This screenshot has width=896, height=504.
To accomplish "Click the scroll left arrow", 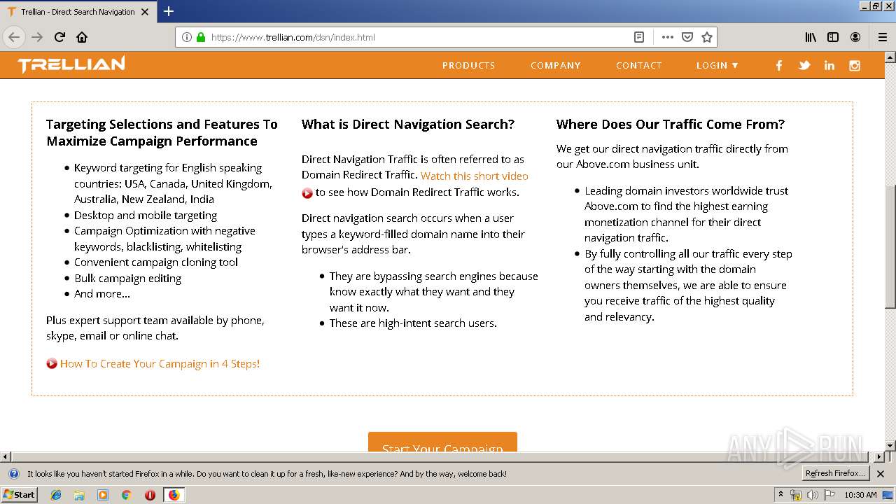I will point(6,457).
